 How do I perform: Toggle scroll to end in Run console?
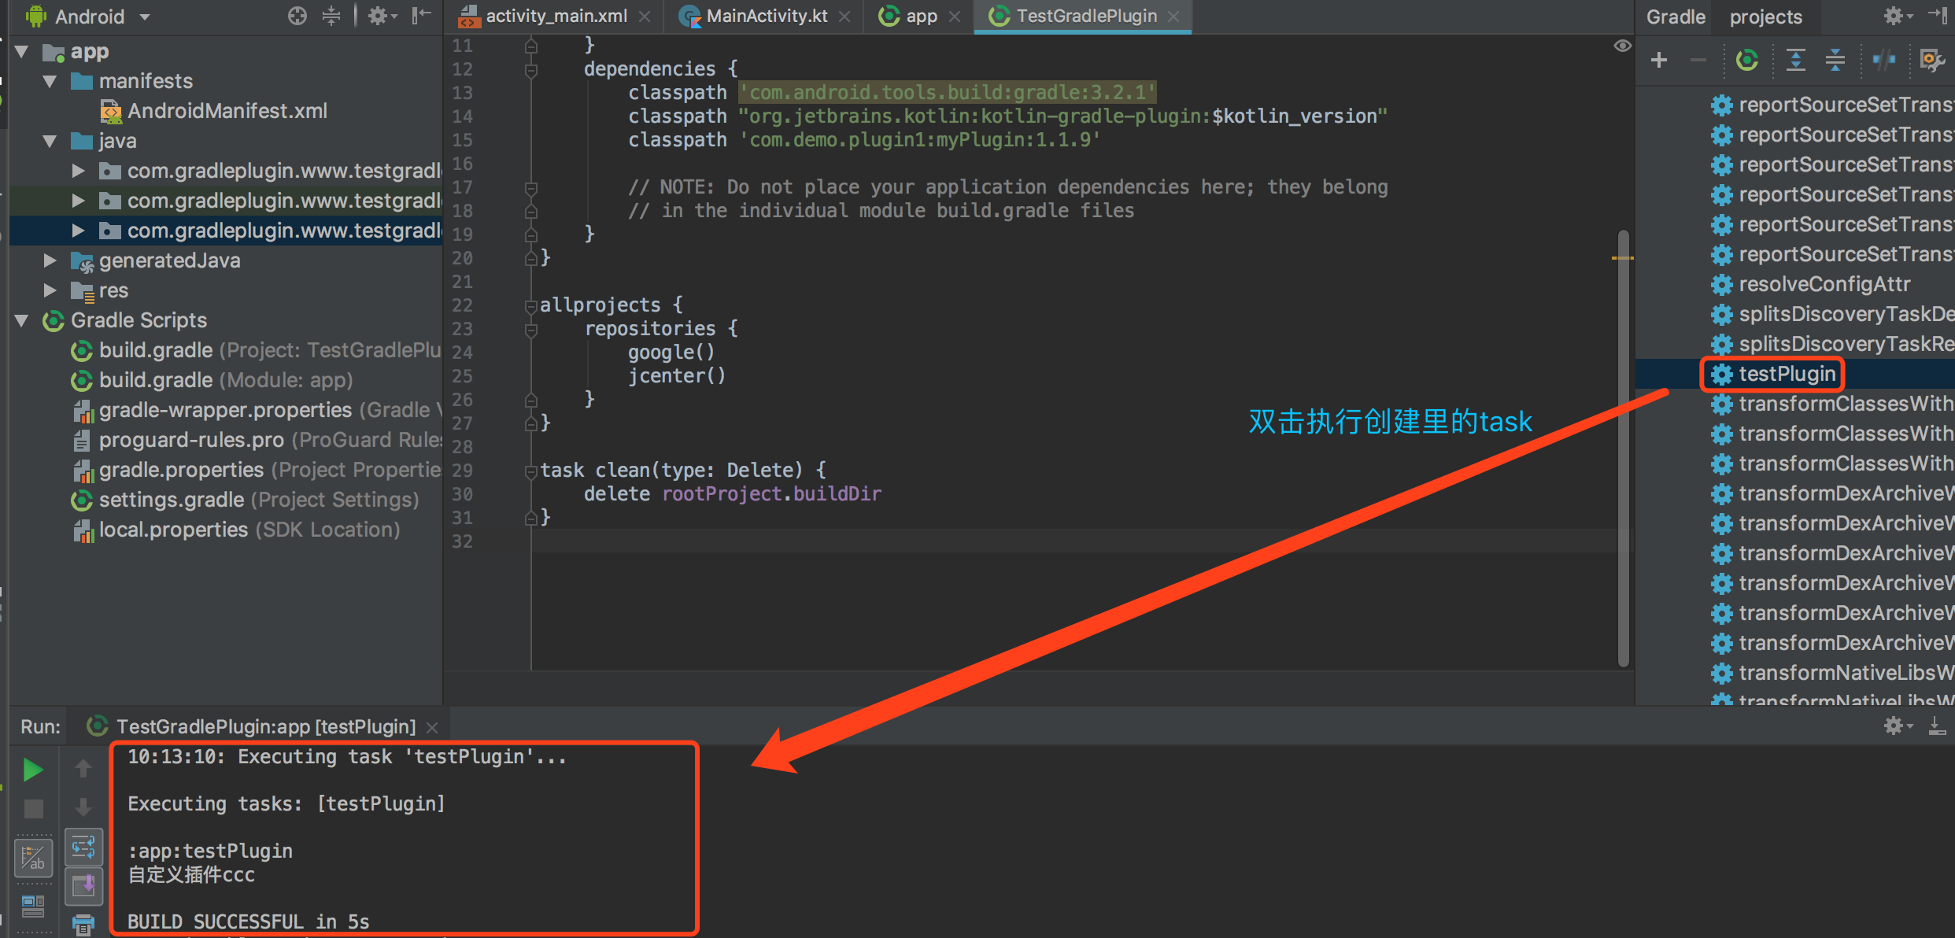coord(83,886)
